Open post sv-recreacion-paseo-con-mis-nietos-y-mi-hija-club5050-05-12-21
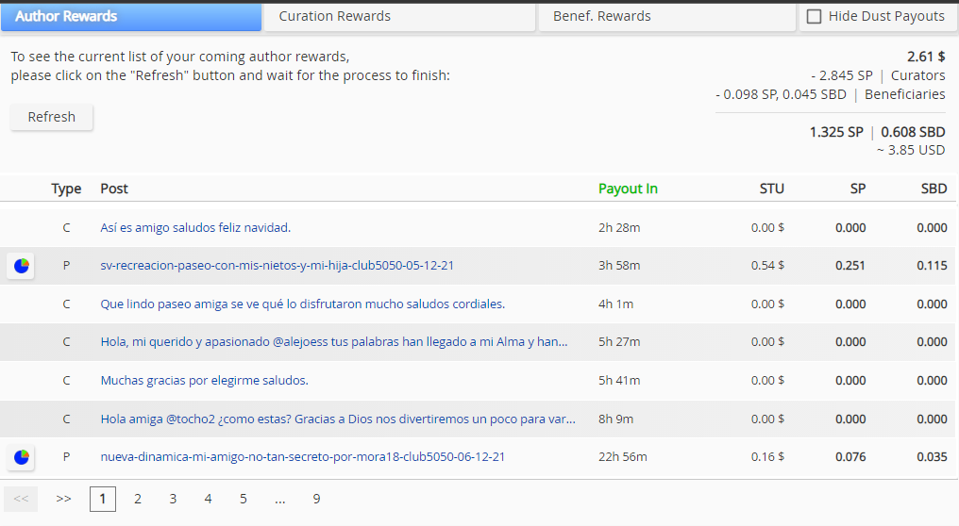Viewport: 959px width, 526px height. pos(278,266)
